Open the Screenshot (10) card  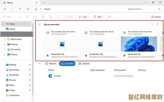[101, 44]
